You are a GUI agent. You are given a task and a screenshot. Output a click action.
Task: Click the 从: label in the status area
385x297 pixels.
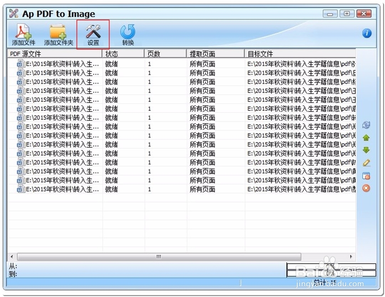[13, 266]
